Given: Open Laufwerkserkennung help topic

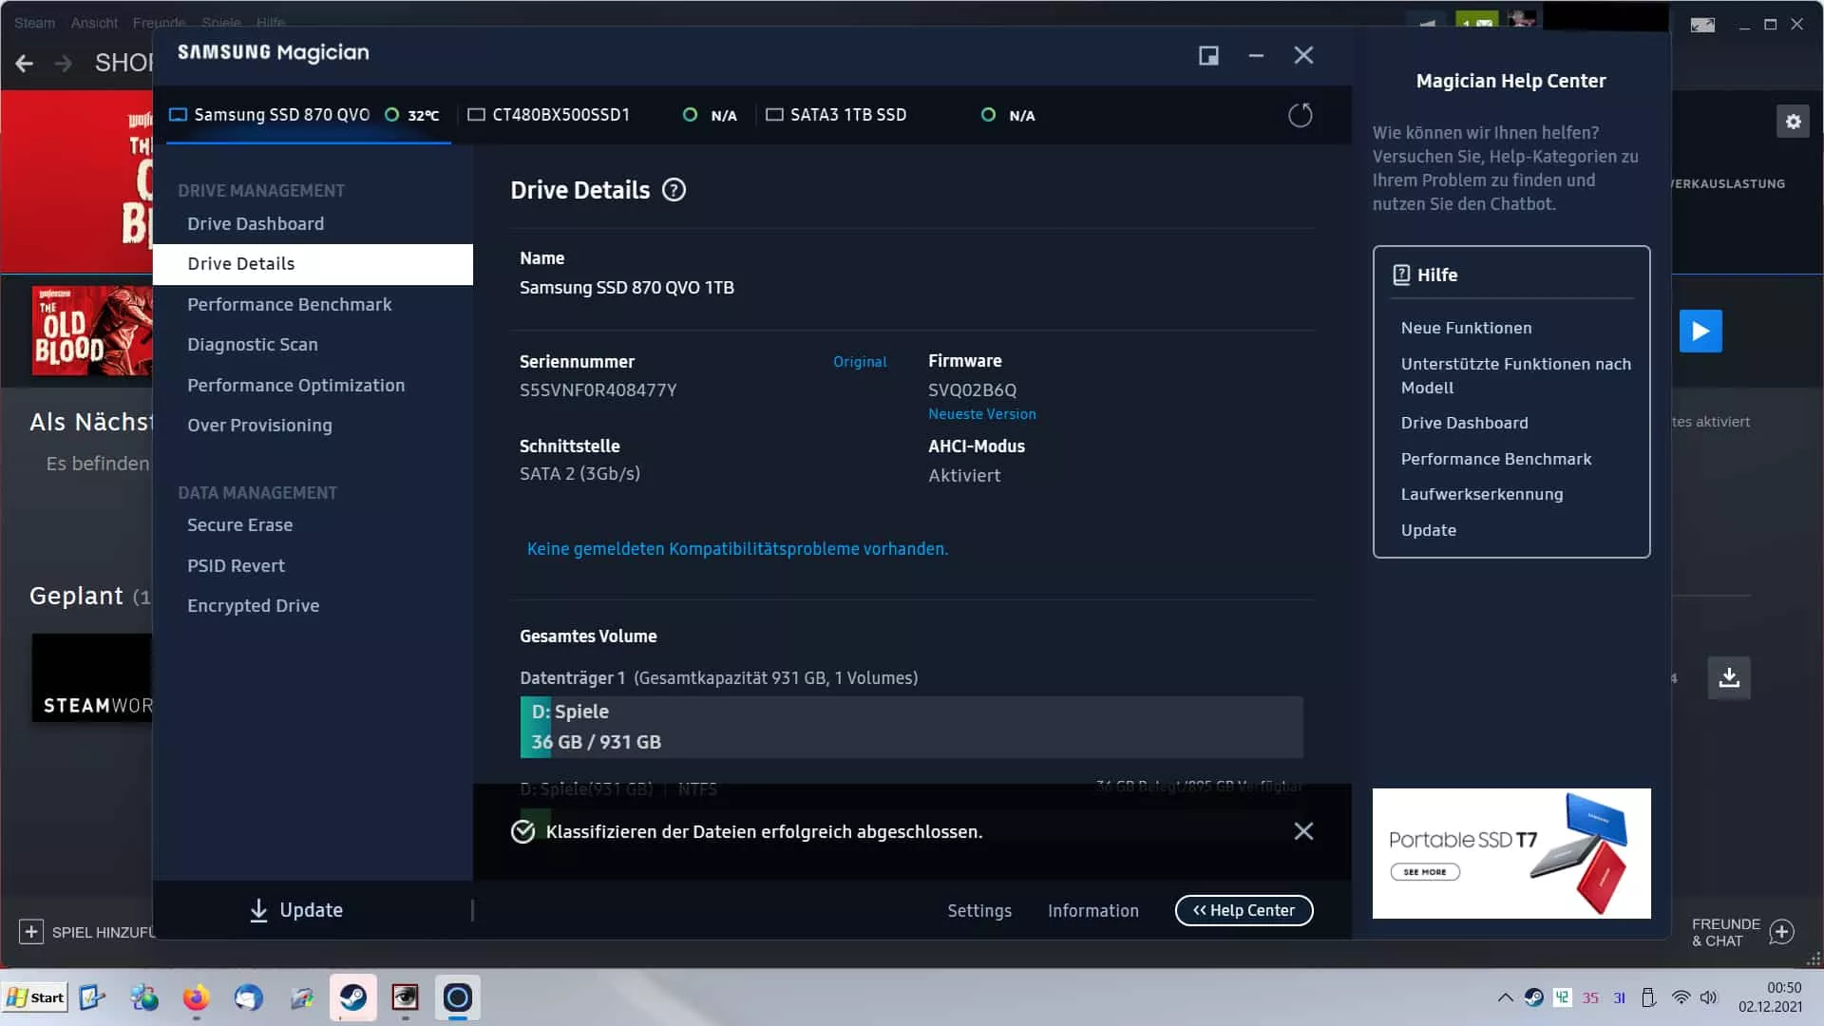Looking at the screenshot, I should point(1481,494).
